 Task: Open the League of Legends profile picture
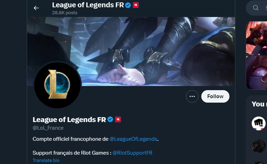click(57, 85)
